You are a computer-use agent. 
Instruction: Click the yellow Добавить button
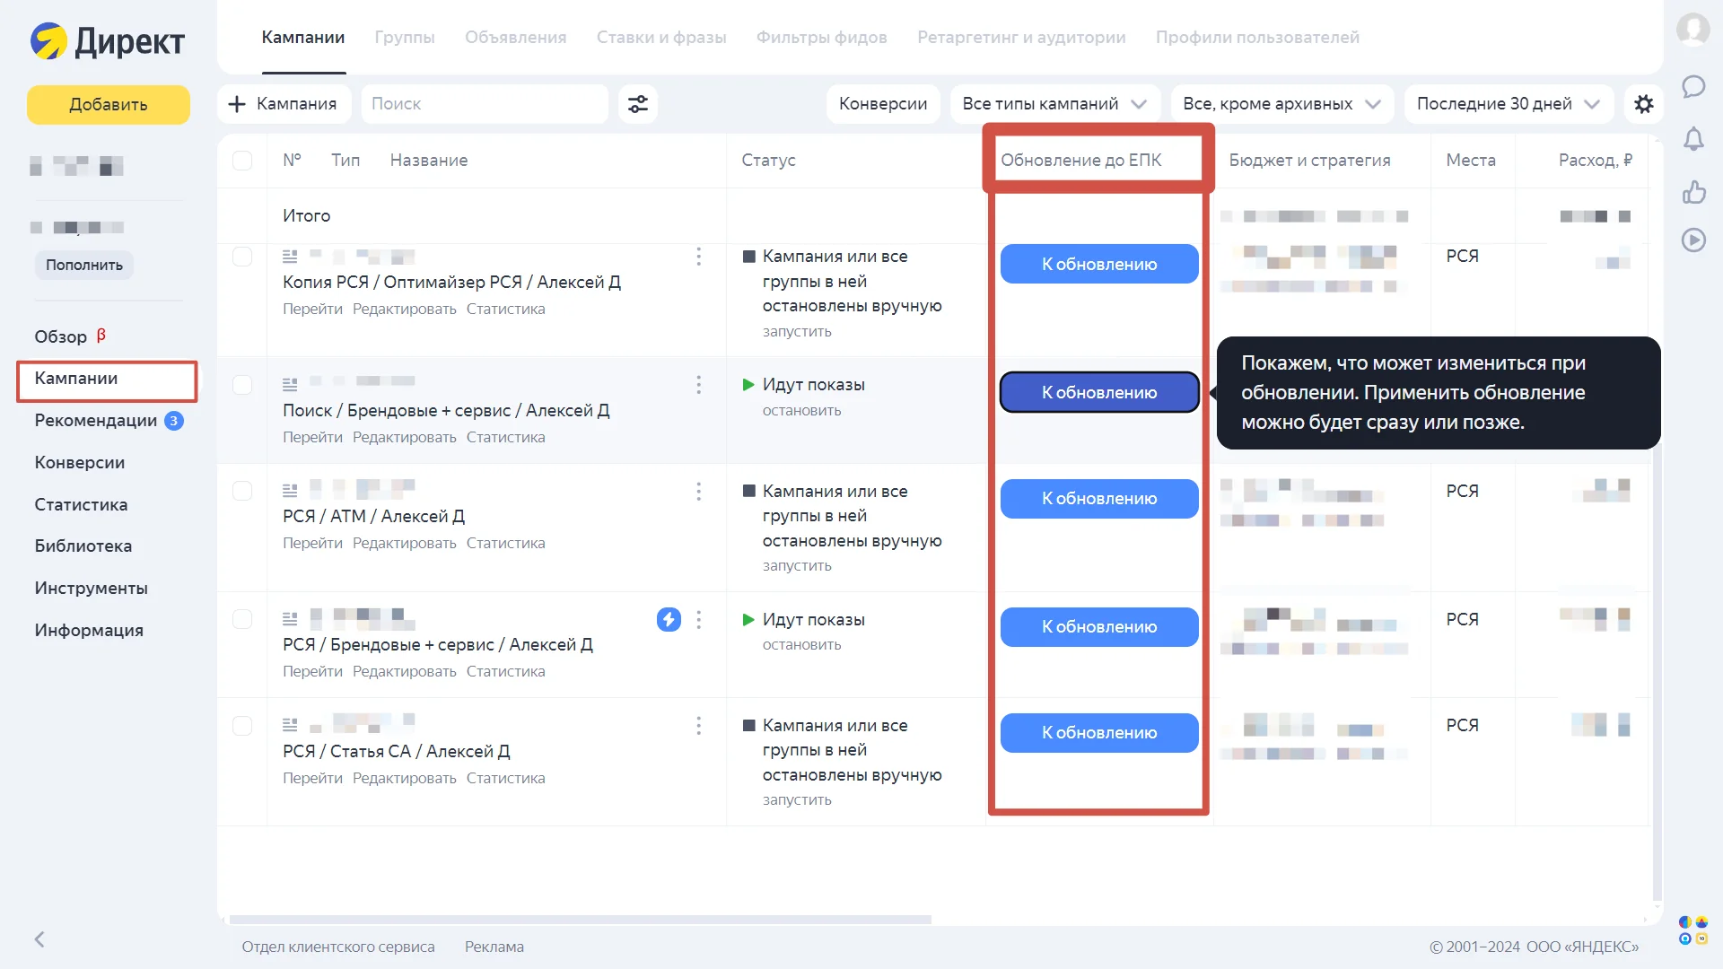pyautogui.click(x=108, y=105)
